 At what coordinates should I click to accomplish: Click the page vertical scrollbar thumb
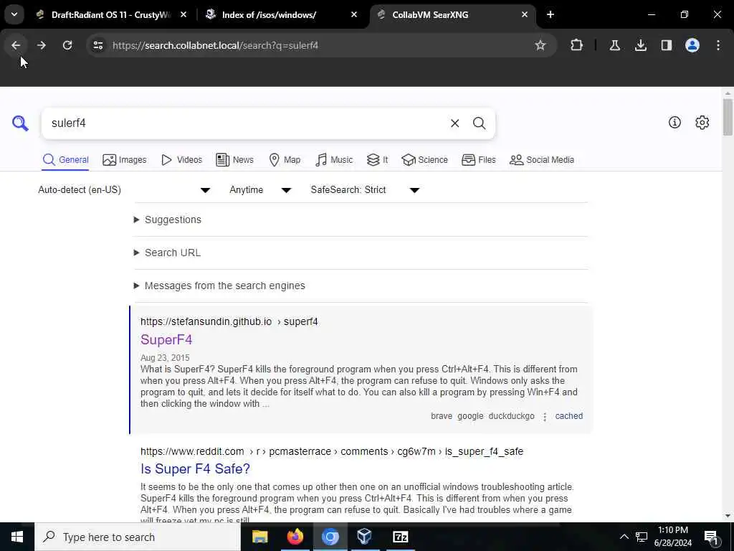728,117
